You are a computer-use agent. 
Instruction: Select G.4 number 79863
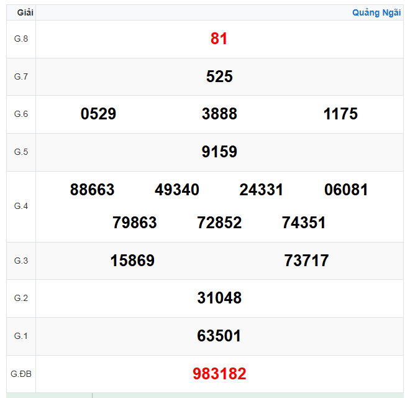click(x=135, y=223)
